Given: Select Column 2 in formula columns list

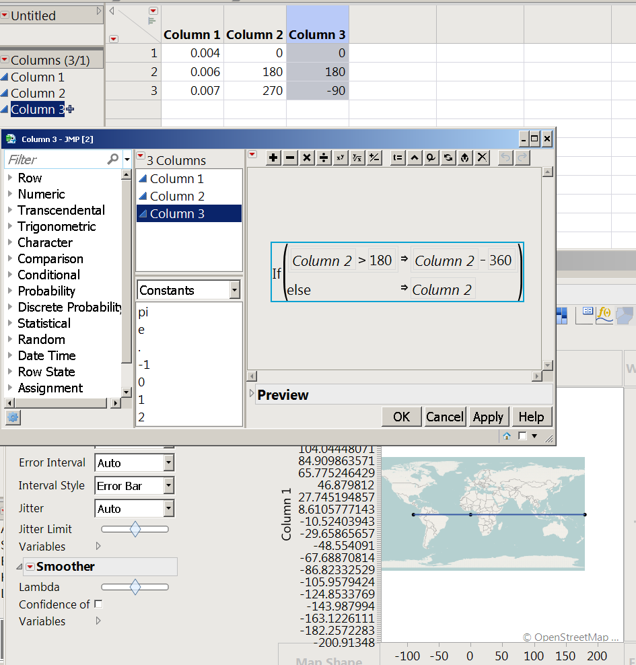Looking at the screenshot, I should click(188, 196).
